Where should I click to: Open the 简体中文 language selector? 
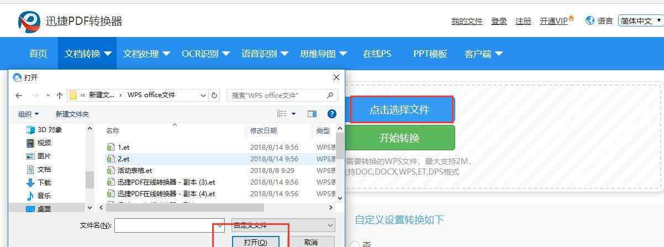(x=641, y=20)
